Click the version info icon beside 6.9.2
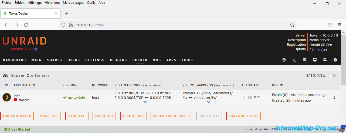Image resolution: width=346 pixels, height=133 pixels. click(x=36, y=49)
